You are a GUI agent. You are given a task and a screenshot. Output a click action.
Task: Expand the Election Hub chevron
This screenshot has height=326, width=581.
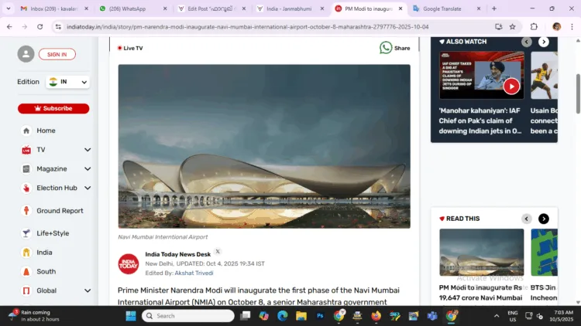(x=88, y=188)
